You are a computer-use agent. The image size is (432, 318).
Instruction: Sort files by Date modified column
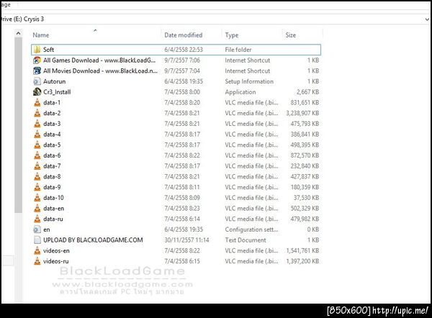pyautogui.click(x=183, y=35)
